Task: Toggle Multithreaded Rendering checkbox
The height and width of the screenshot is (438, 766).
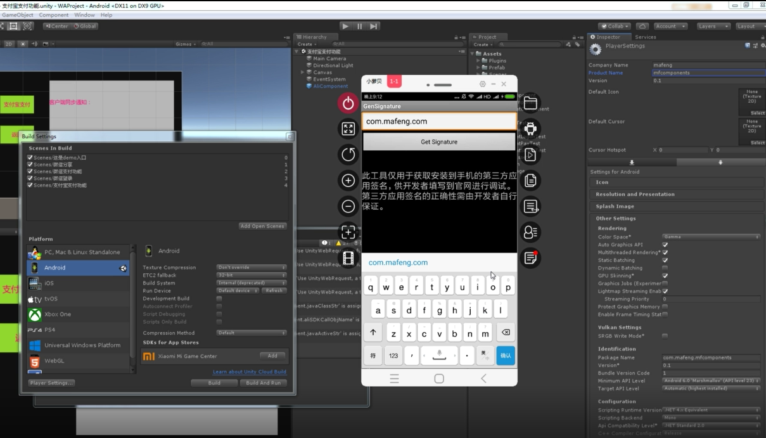Action: (665, 252)
